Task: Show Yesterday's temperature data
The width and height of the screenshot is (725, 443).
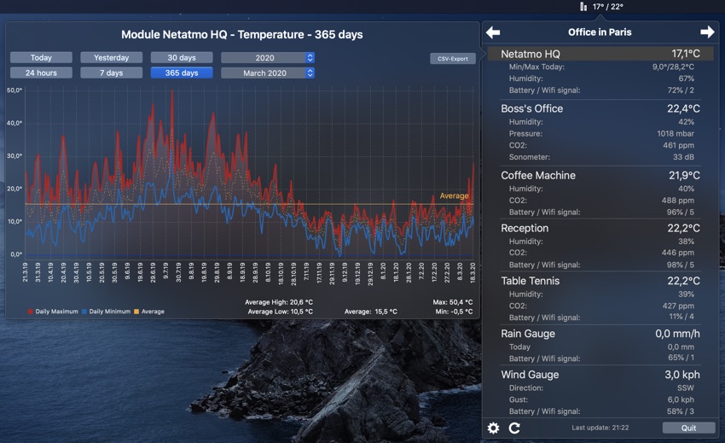Action: (x=112, y=58)
